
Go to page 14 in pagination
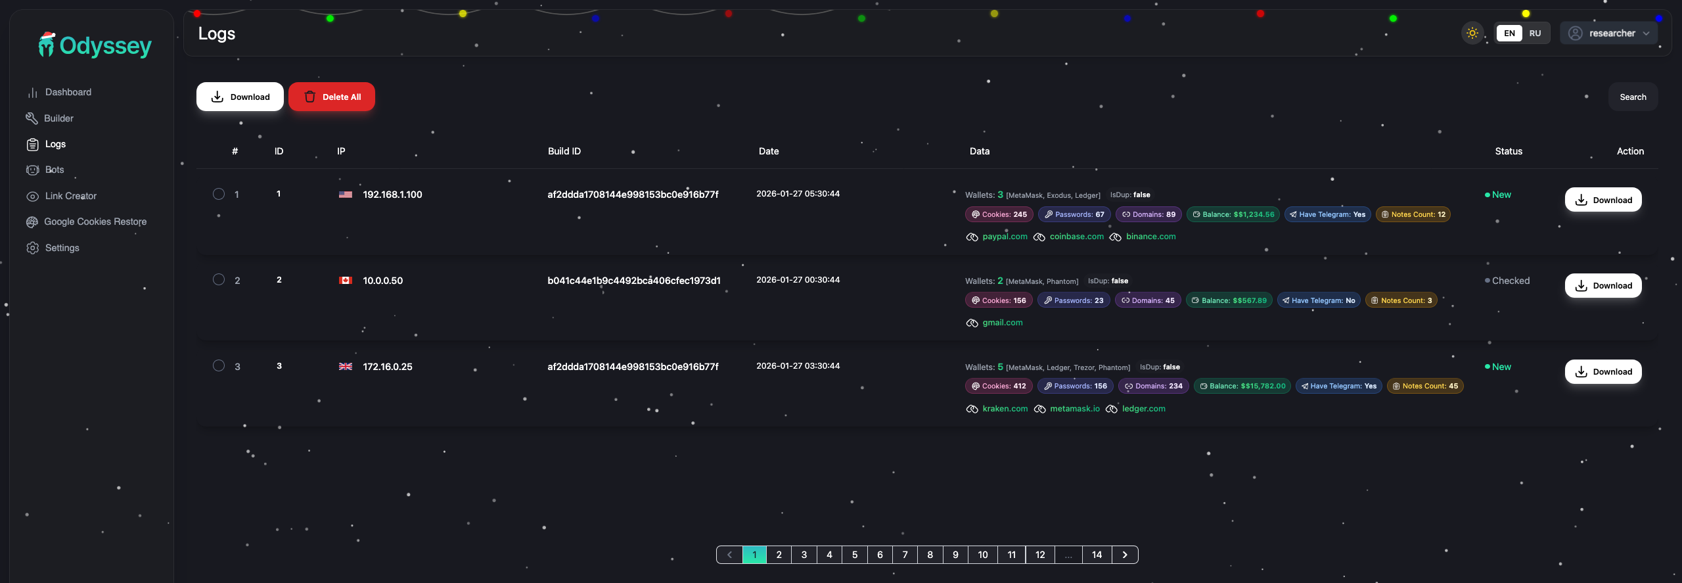click(1097, 555)
